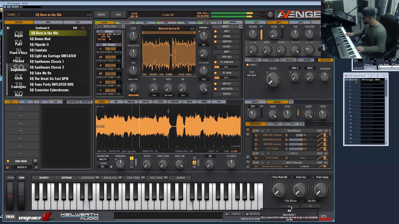Click browser back arrow in Content panel
This screenshot has width=399, height=224.
(8, 28)
